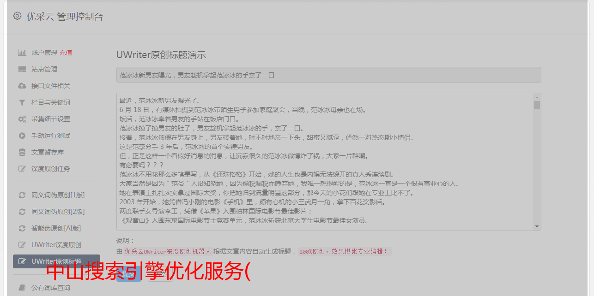Click the 优采云 管理控制台 header title

pos(65,17)
